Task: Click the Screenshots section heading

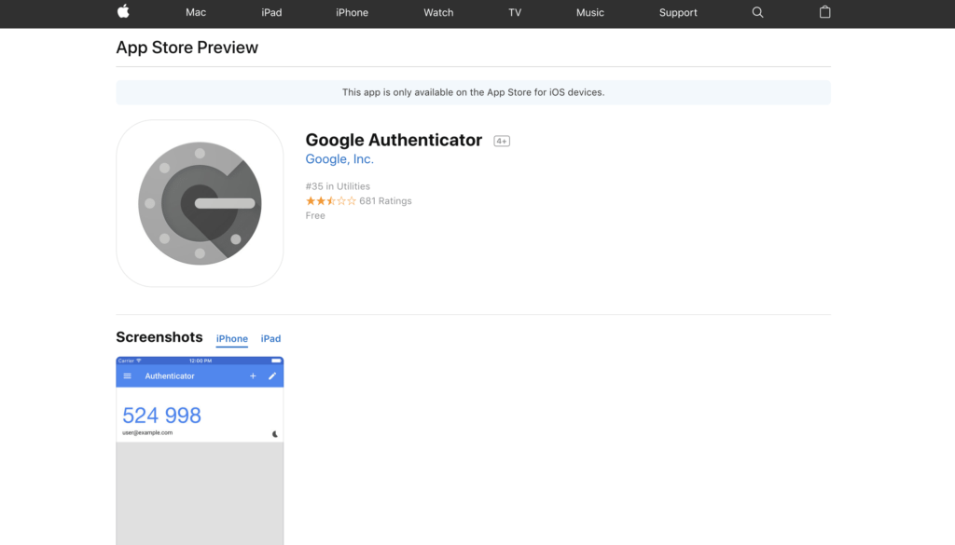Action: click(x=159, y=337)
